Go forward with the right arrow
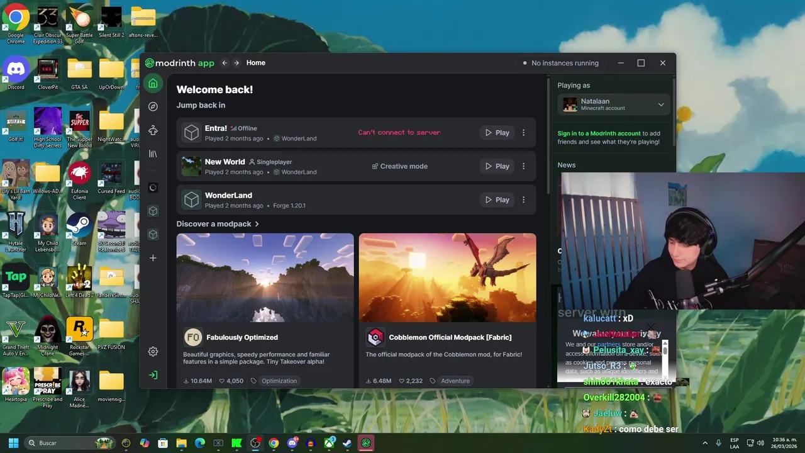 point(236,63)
